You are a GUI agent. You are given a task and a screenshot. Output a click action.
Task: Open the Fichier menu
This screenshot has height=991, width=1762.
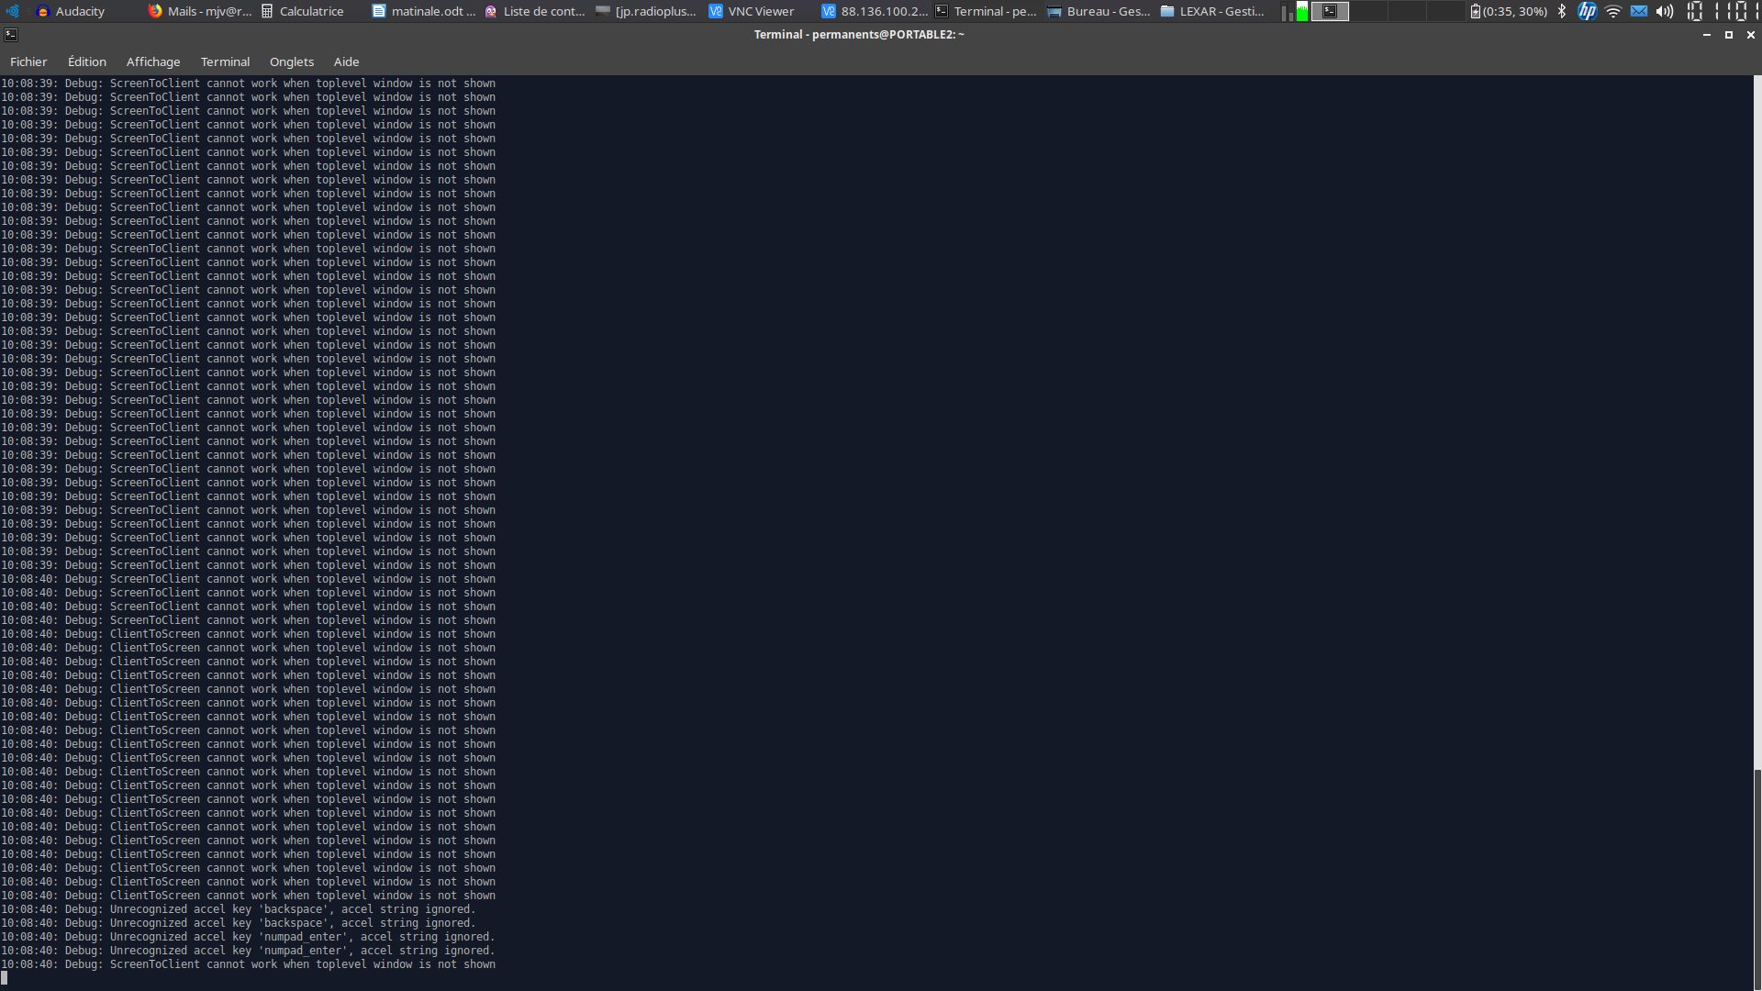point(28,61)
